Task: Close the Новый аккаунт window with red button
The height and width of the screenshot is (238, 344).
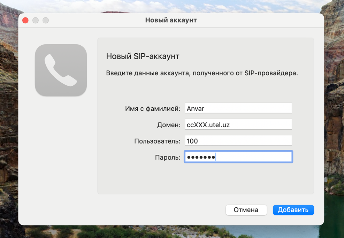Action: [25, 21]
